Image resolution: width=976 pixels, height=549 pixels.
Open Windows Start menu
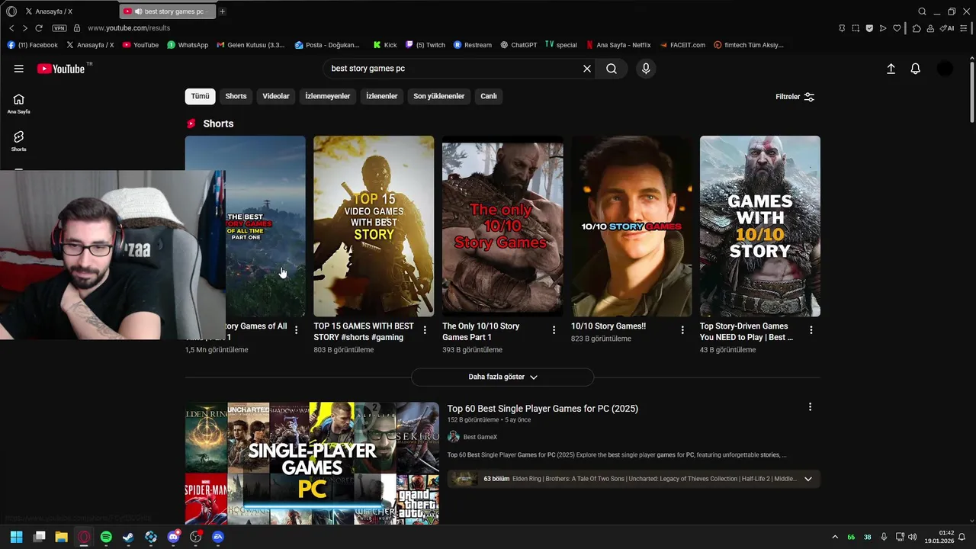point(16,537)
